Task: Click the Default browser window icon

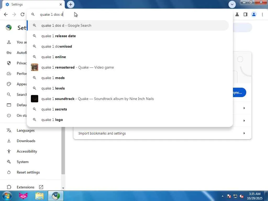Action: (9, 105)
